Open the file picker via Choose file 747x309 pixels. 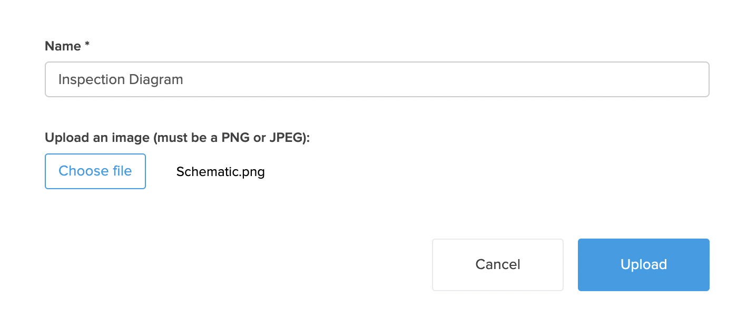click(x=95, y=171)
